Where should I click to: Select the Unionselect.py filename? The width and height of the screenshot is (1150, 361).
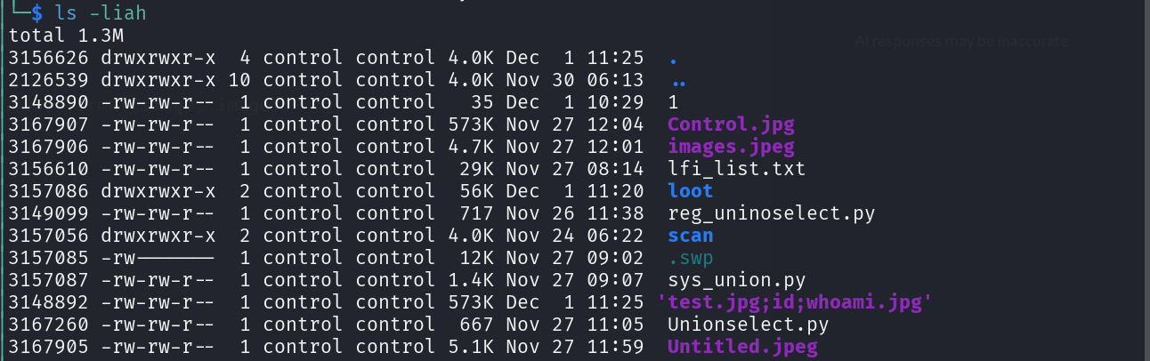pos(748,325)
